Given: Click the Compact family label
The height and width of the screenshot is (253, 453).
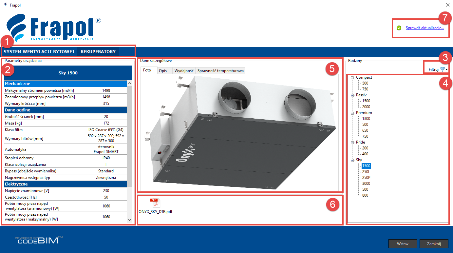Looking at the screenshot, I should point(364,77).
